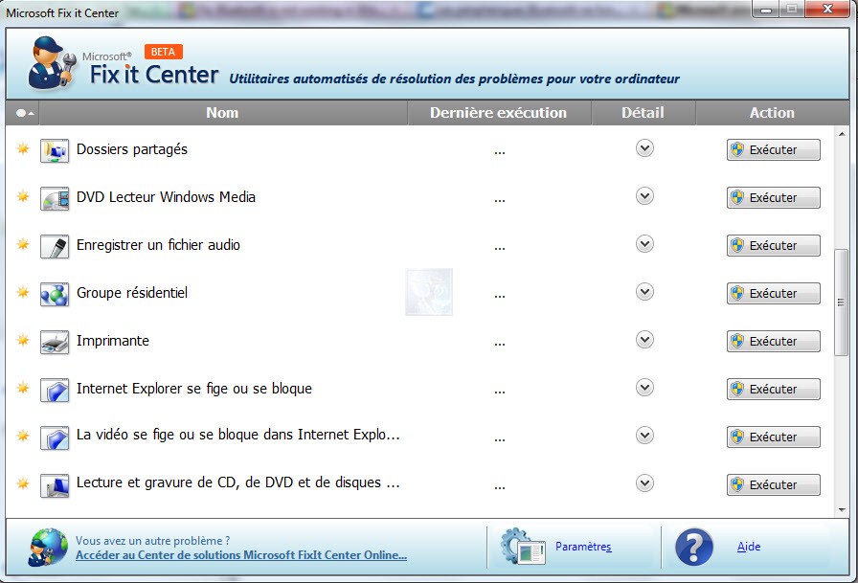Screen dimensions: 858x583
Task: Click the Fix it mechanic logo in header
Action: point(52,63)
